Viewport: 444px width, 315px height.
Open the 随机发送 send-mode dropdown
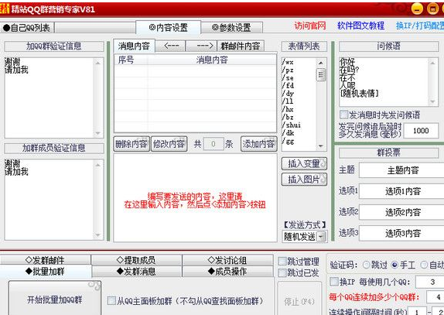pyautogui.click(x=305, y=237)
